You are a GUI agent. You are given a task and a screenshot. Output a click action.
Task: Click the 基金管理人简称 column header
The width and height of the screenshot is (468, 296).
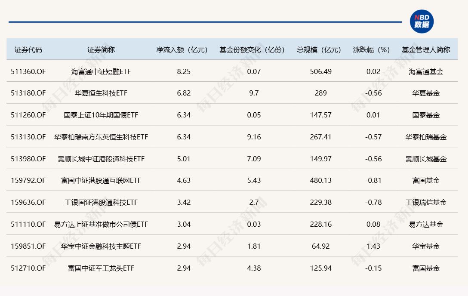point(426,49)
